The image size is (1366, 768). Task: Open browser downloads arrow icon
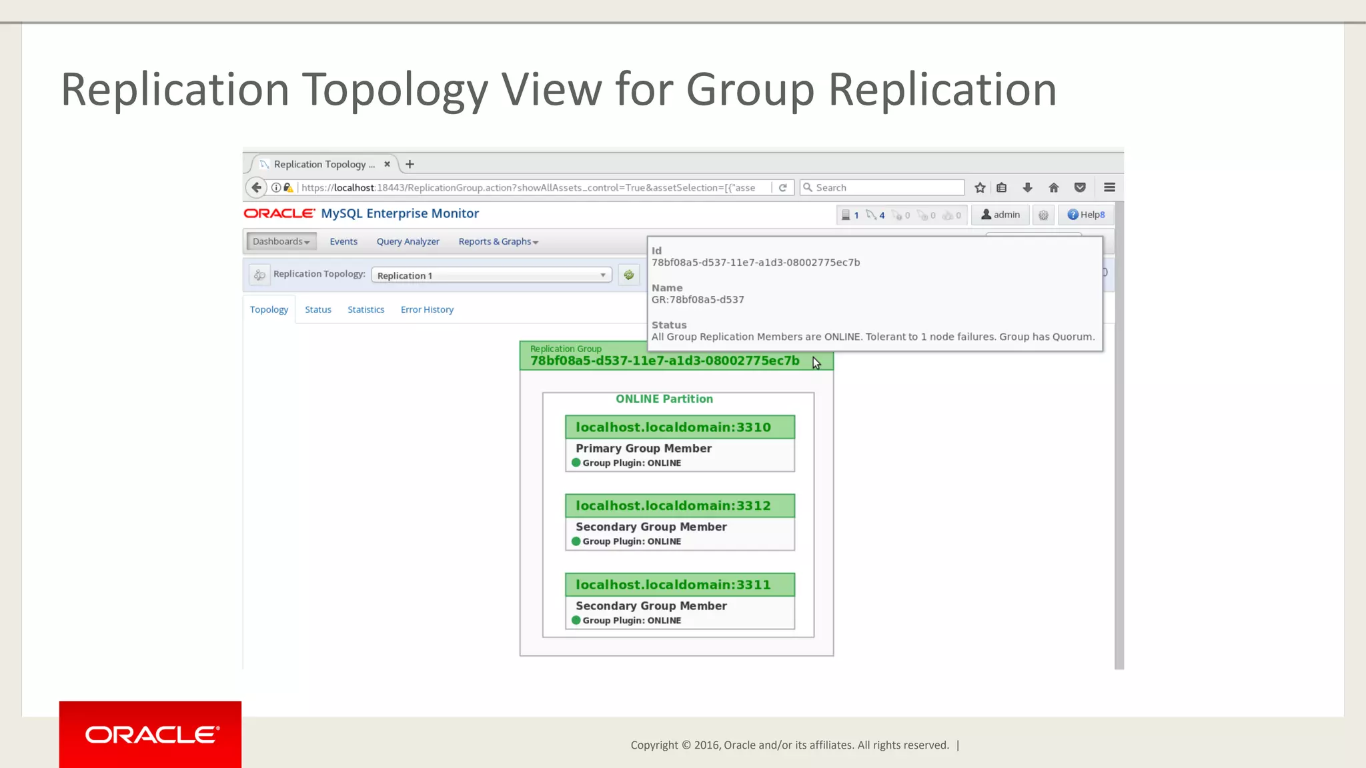pyautogui.click(x=1027, y=187)
